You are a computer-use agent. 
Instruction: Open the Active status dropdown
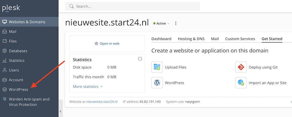161,24
